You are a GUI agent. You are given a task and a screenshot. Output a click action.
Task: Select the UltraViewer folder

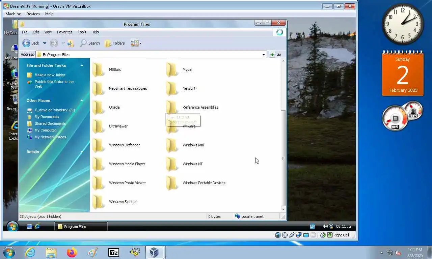point(110,126)
